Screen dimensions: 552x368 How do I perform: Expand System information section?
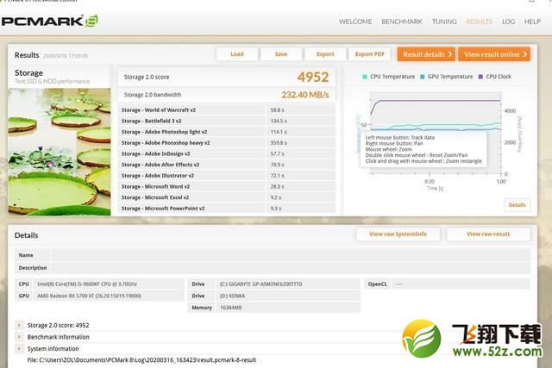pos(19,349)
